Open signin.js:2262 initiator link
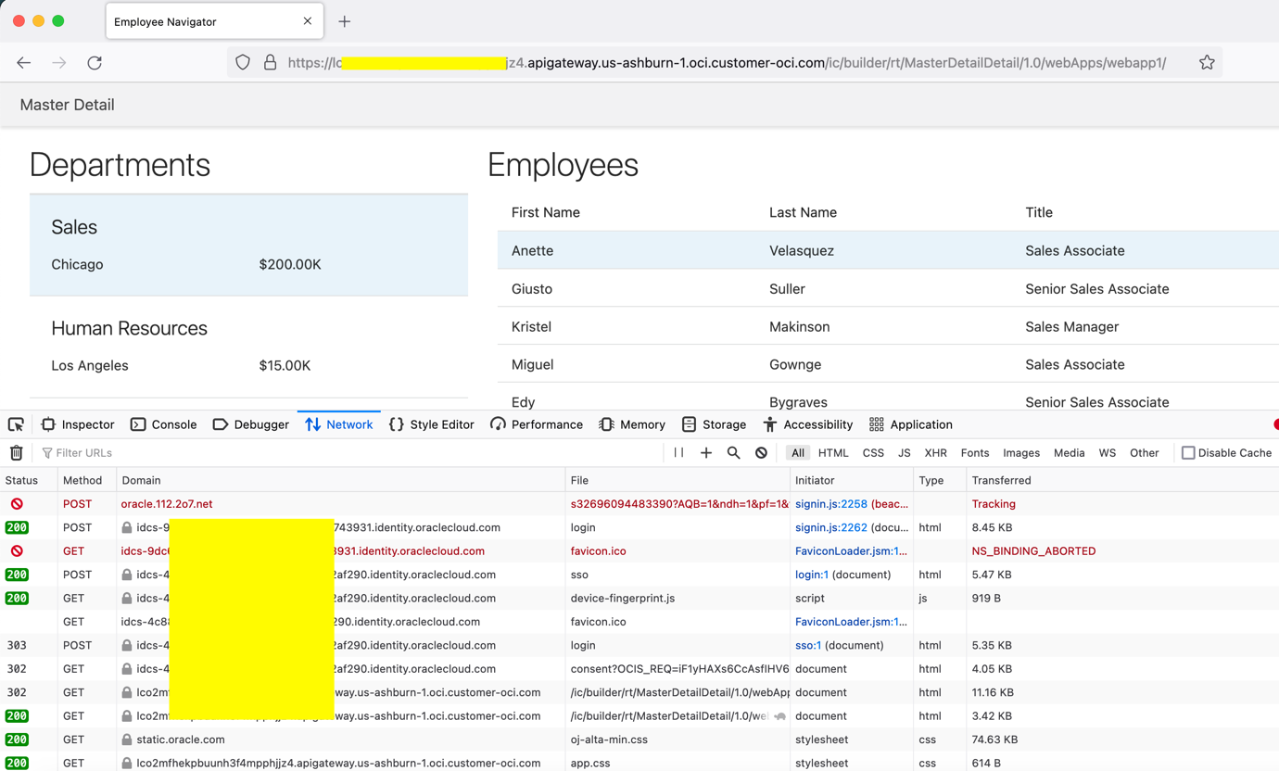 click(x=831, y=527)
